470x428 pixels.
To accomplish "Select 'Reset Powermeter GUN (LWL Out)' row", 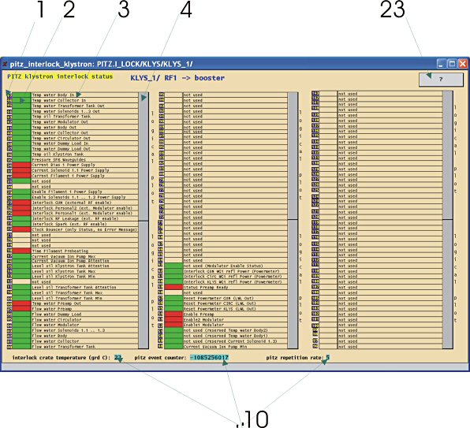I will pyautogui.click(x=235, y=298).
